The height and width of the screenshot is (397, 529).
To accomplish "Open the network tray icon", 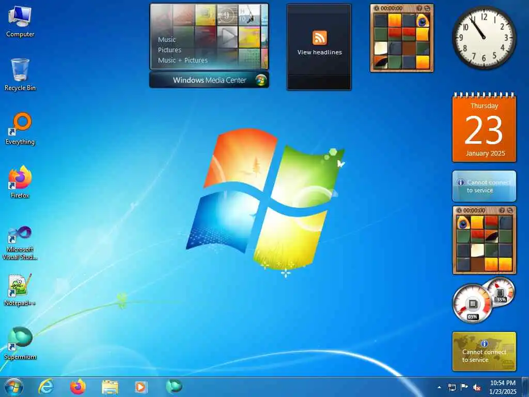I will (452, 387).
